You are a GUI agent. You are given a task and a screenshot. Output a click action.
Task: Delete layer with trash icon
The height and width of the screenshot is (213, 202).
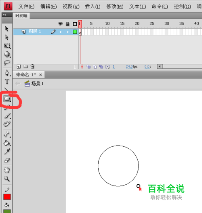pyautogui.click(x=33, y=66)
